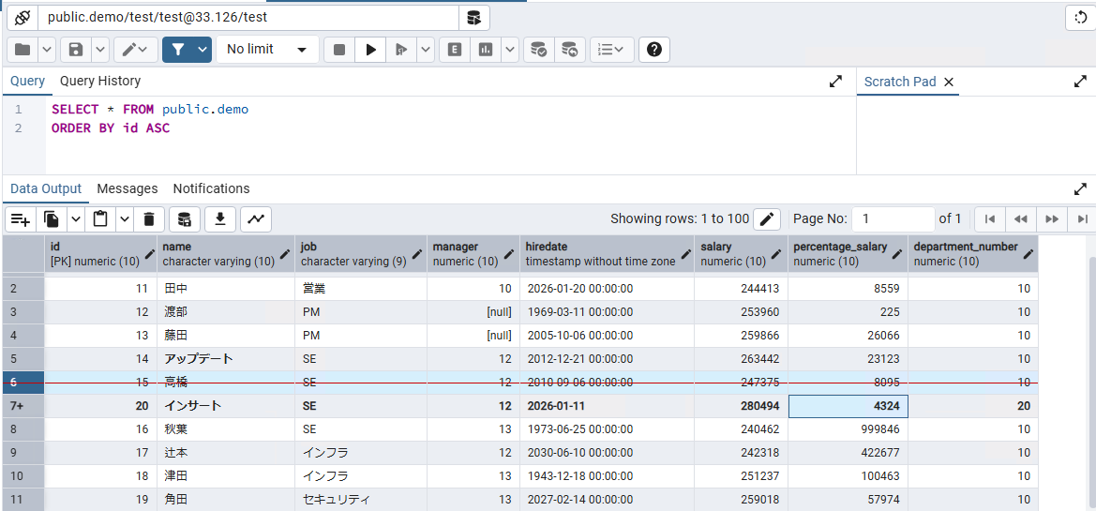
Task: Click the Page No input field
Action: 893,218
